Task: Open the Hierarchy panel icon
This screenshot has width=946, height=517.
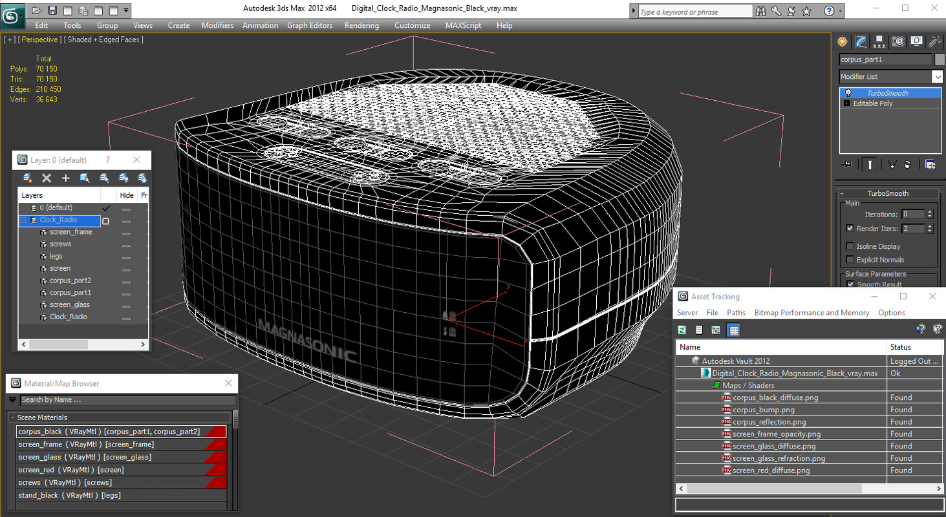Action: click(879, 41)
